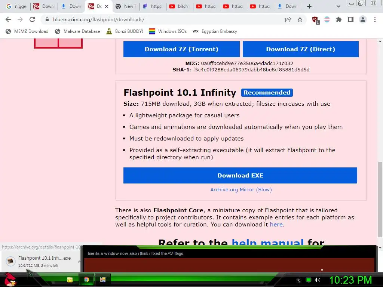This screenshot has height=287, width=383.
Task: Click Download 7Z (Direct) button
Action: pyautogui.click(x=301, y=49)
